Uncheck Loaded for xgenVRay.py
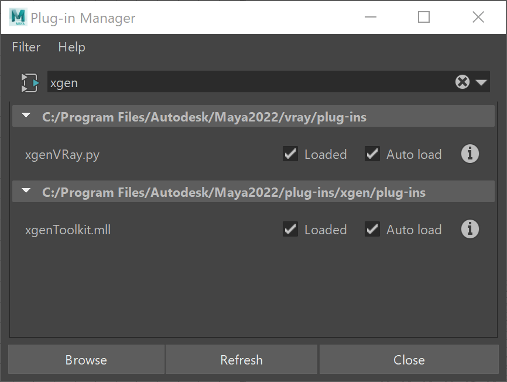 (x=290, y=154)
